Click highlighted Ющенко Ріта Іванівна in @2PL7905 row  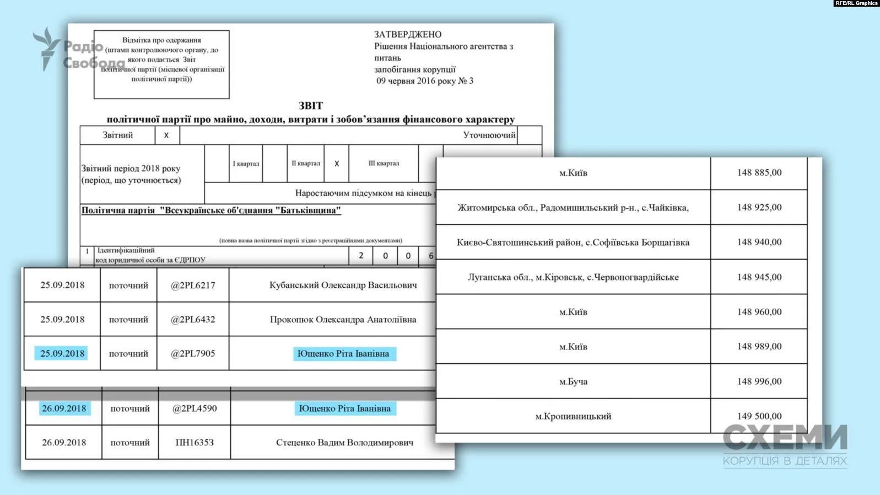pyautogui.click(x=343, y=354)
